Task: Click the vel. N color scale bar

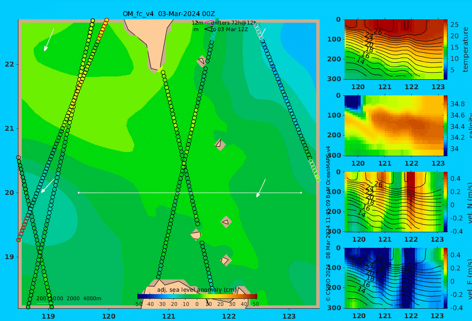Action: tap(446, 202)
